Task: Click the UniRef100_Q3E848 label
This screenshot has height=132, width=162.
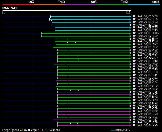Action: pos(145,70)
